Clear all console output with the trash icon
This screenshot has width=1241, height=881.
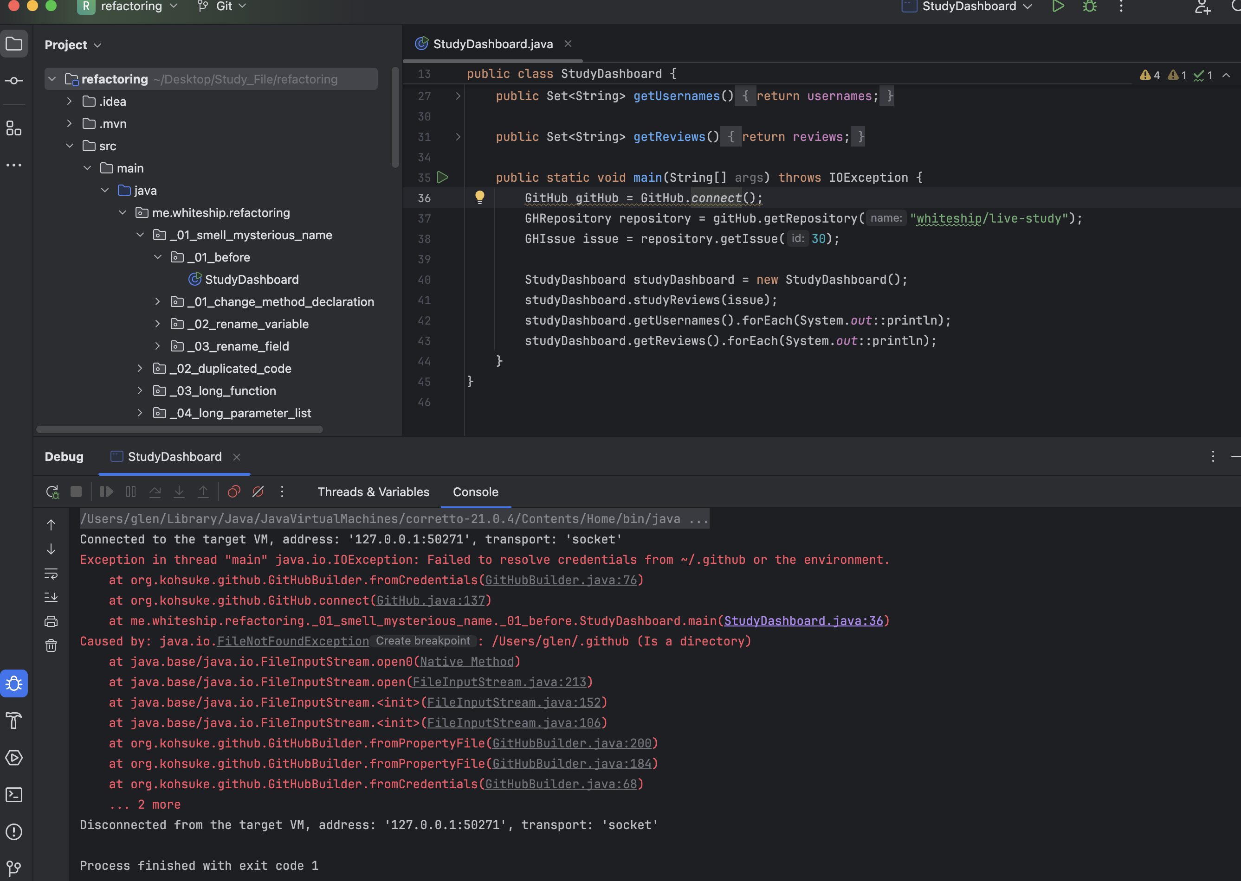coord(51,645)
